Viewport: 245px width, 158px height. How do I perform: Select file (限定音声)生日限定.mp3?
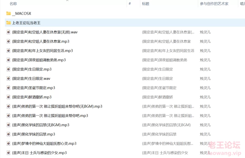tap(32, 69)
